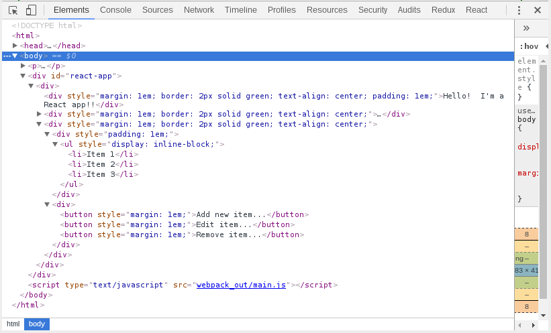Click the blue content box in box model
The height and width of the screenshot is (333, 551).
pyautogui.click(x=526, y=270)
